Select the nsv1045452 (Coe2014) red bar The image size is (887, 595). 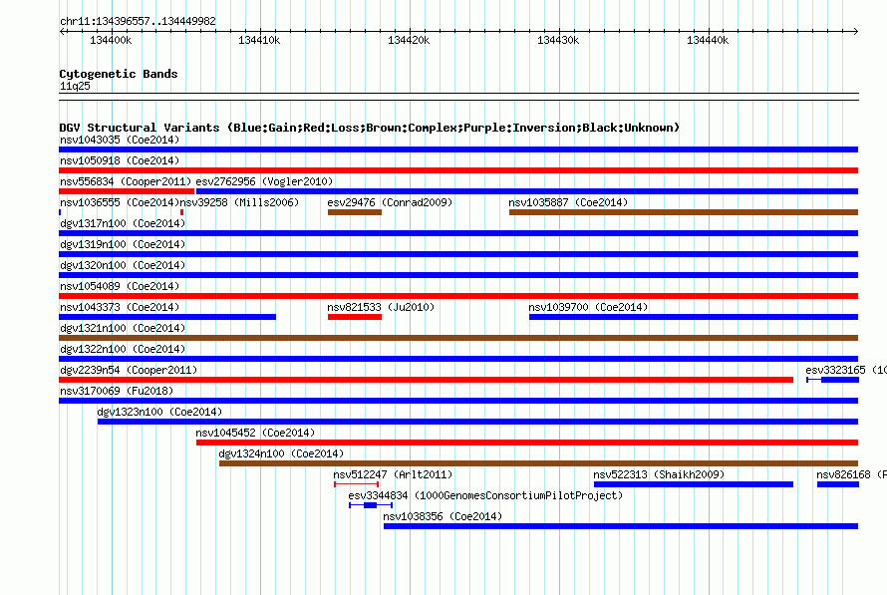pos(527,443)
